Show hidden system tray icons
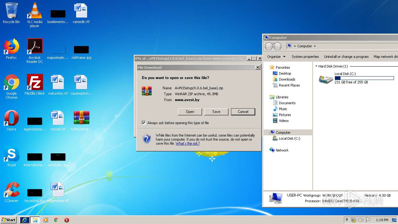398x224 pixels. click(347, 220)
